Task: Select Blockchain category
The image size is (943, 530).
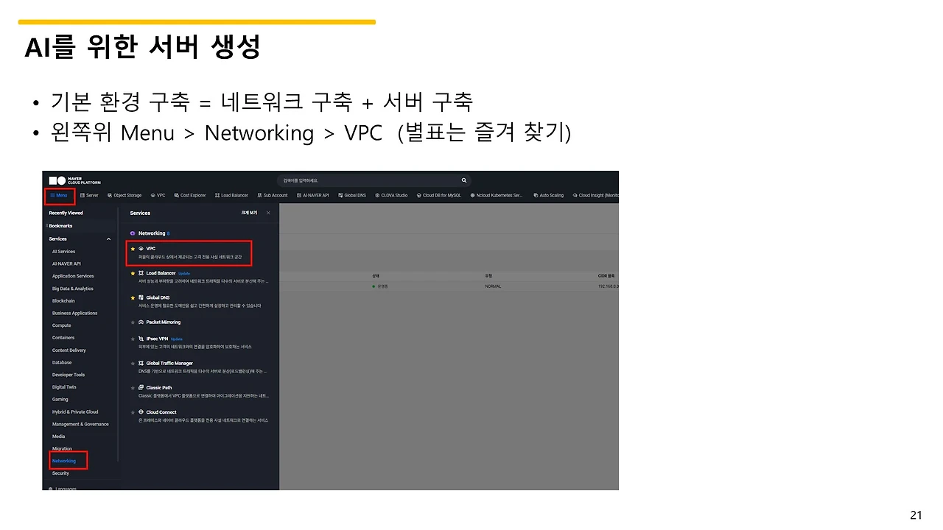Action: coord(63,300)
